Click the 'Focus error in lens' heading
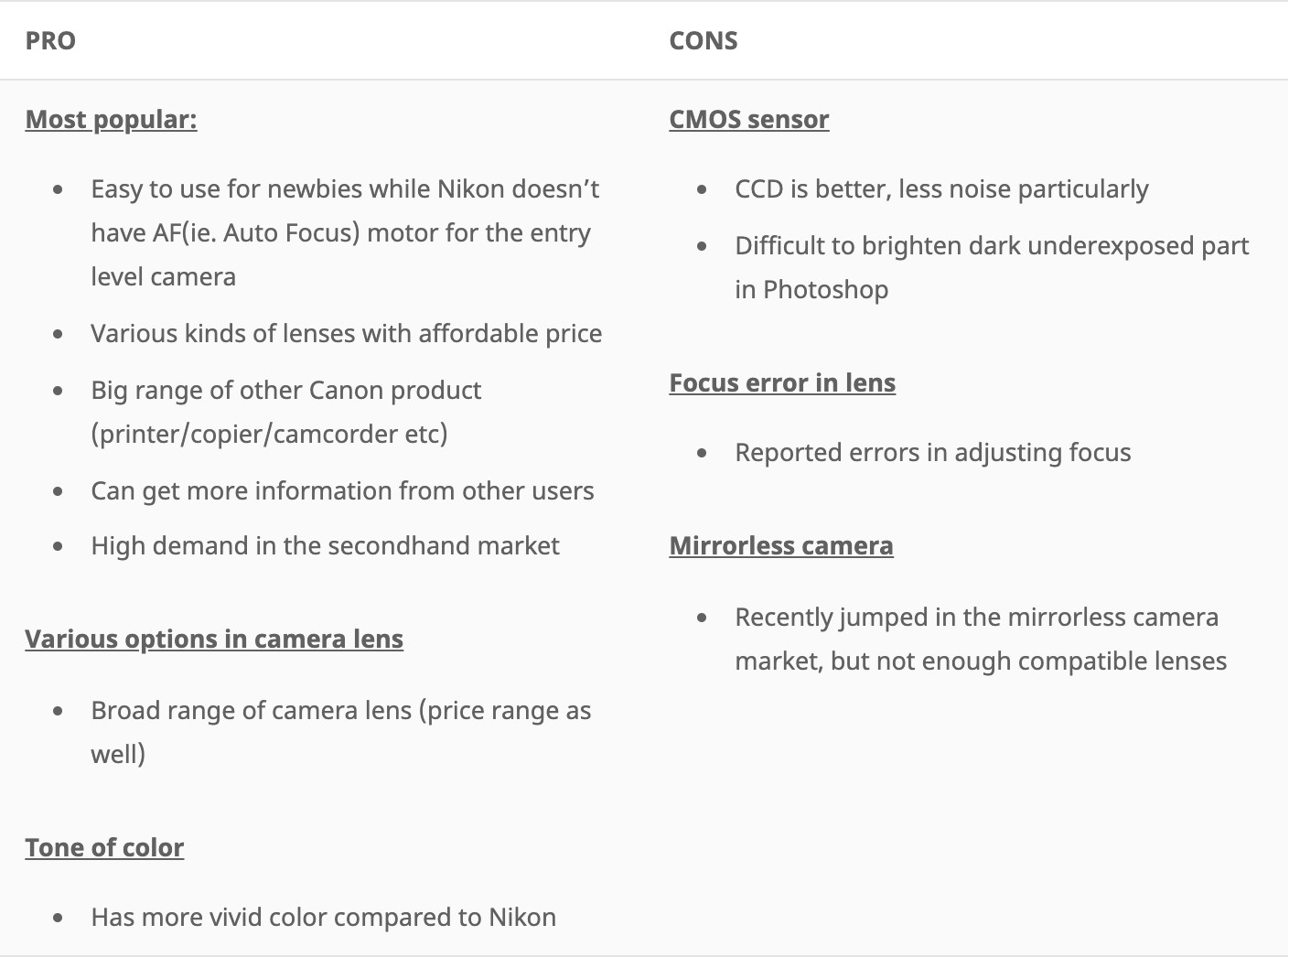 (782, 382)
